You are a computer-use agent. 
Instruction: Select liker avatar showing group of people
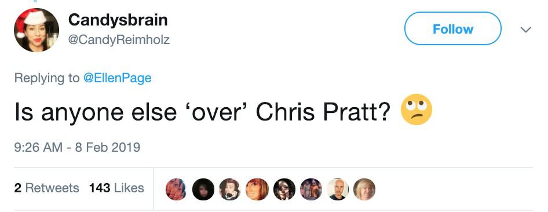310,189
